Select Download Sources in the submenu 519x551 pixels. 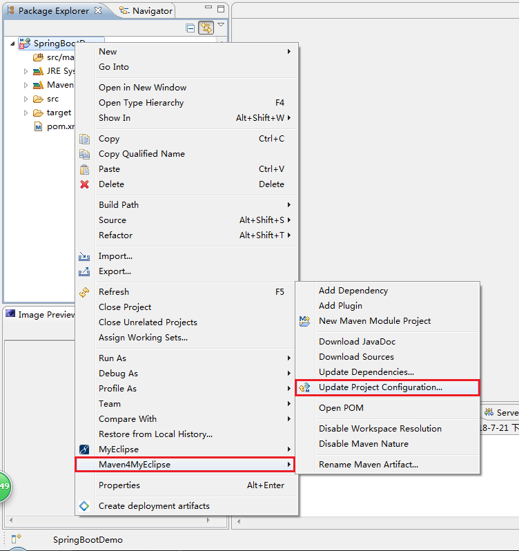[x=356, y=357]
